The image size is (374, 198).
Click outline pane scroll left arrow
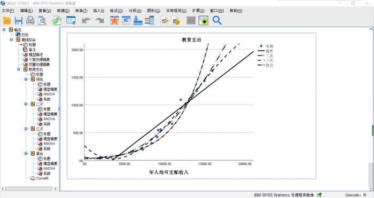point(3,189)
